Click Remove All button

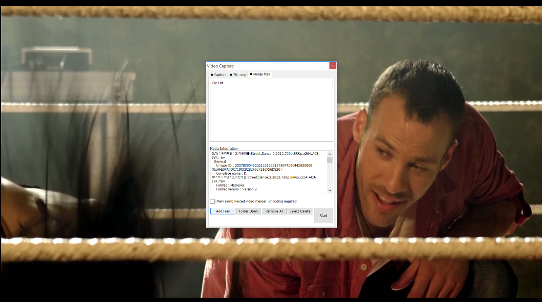[x=274, y=211]
